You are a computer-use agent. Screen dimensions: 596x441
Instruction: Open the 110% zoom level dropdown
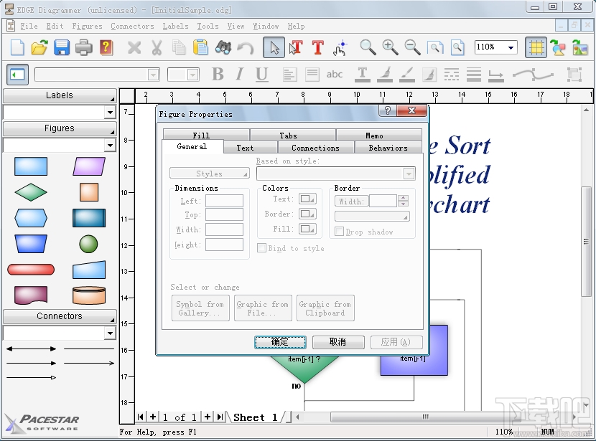pyautogui.click(x=511, y=47)
